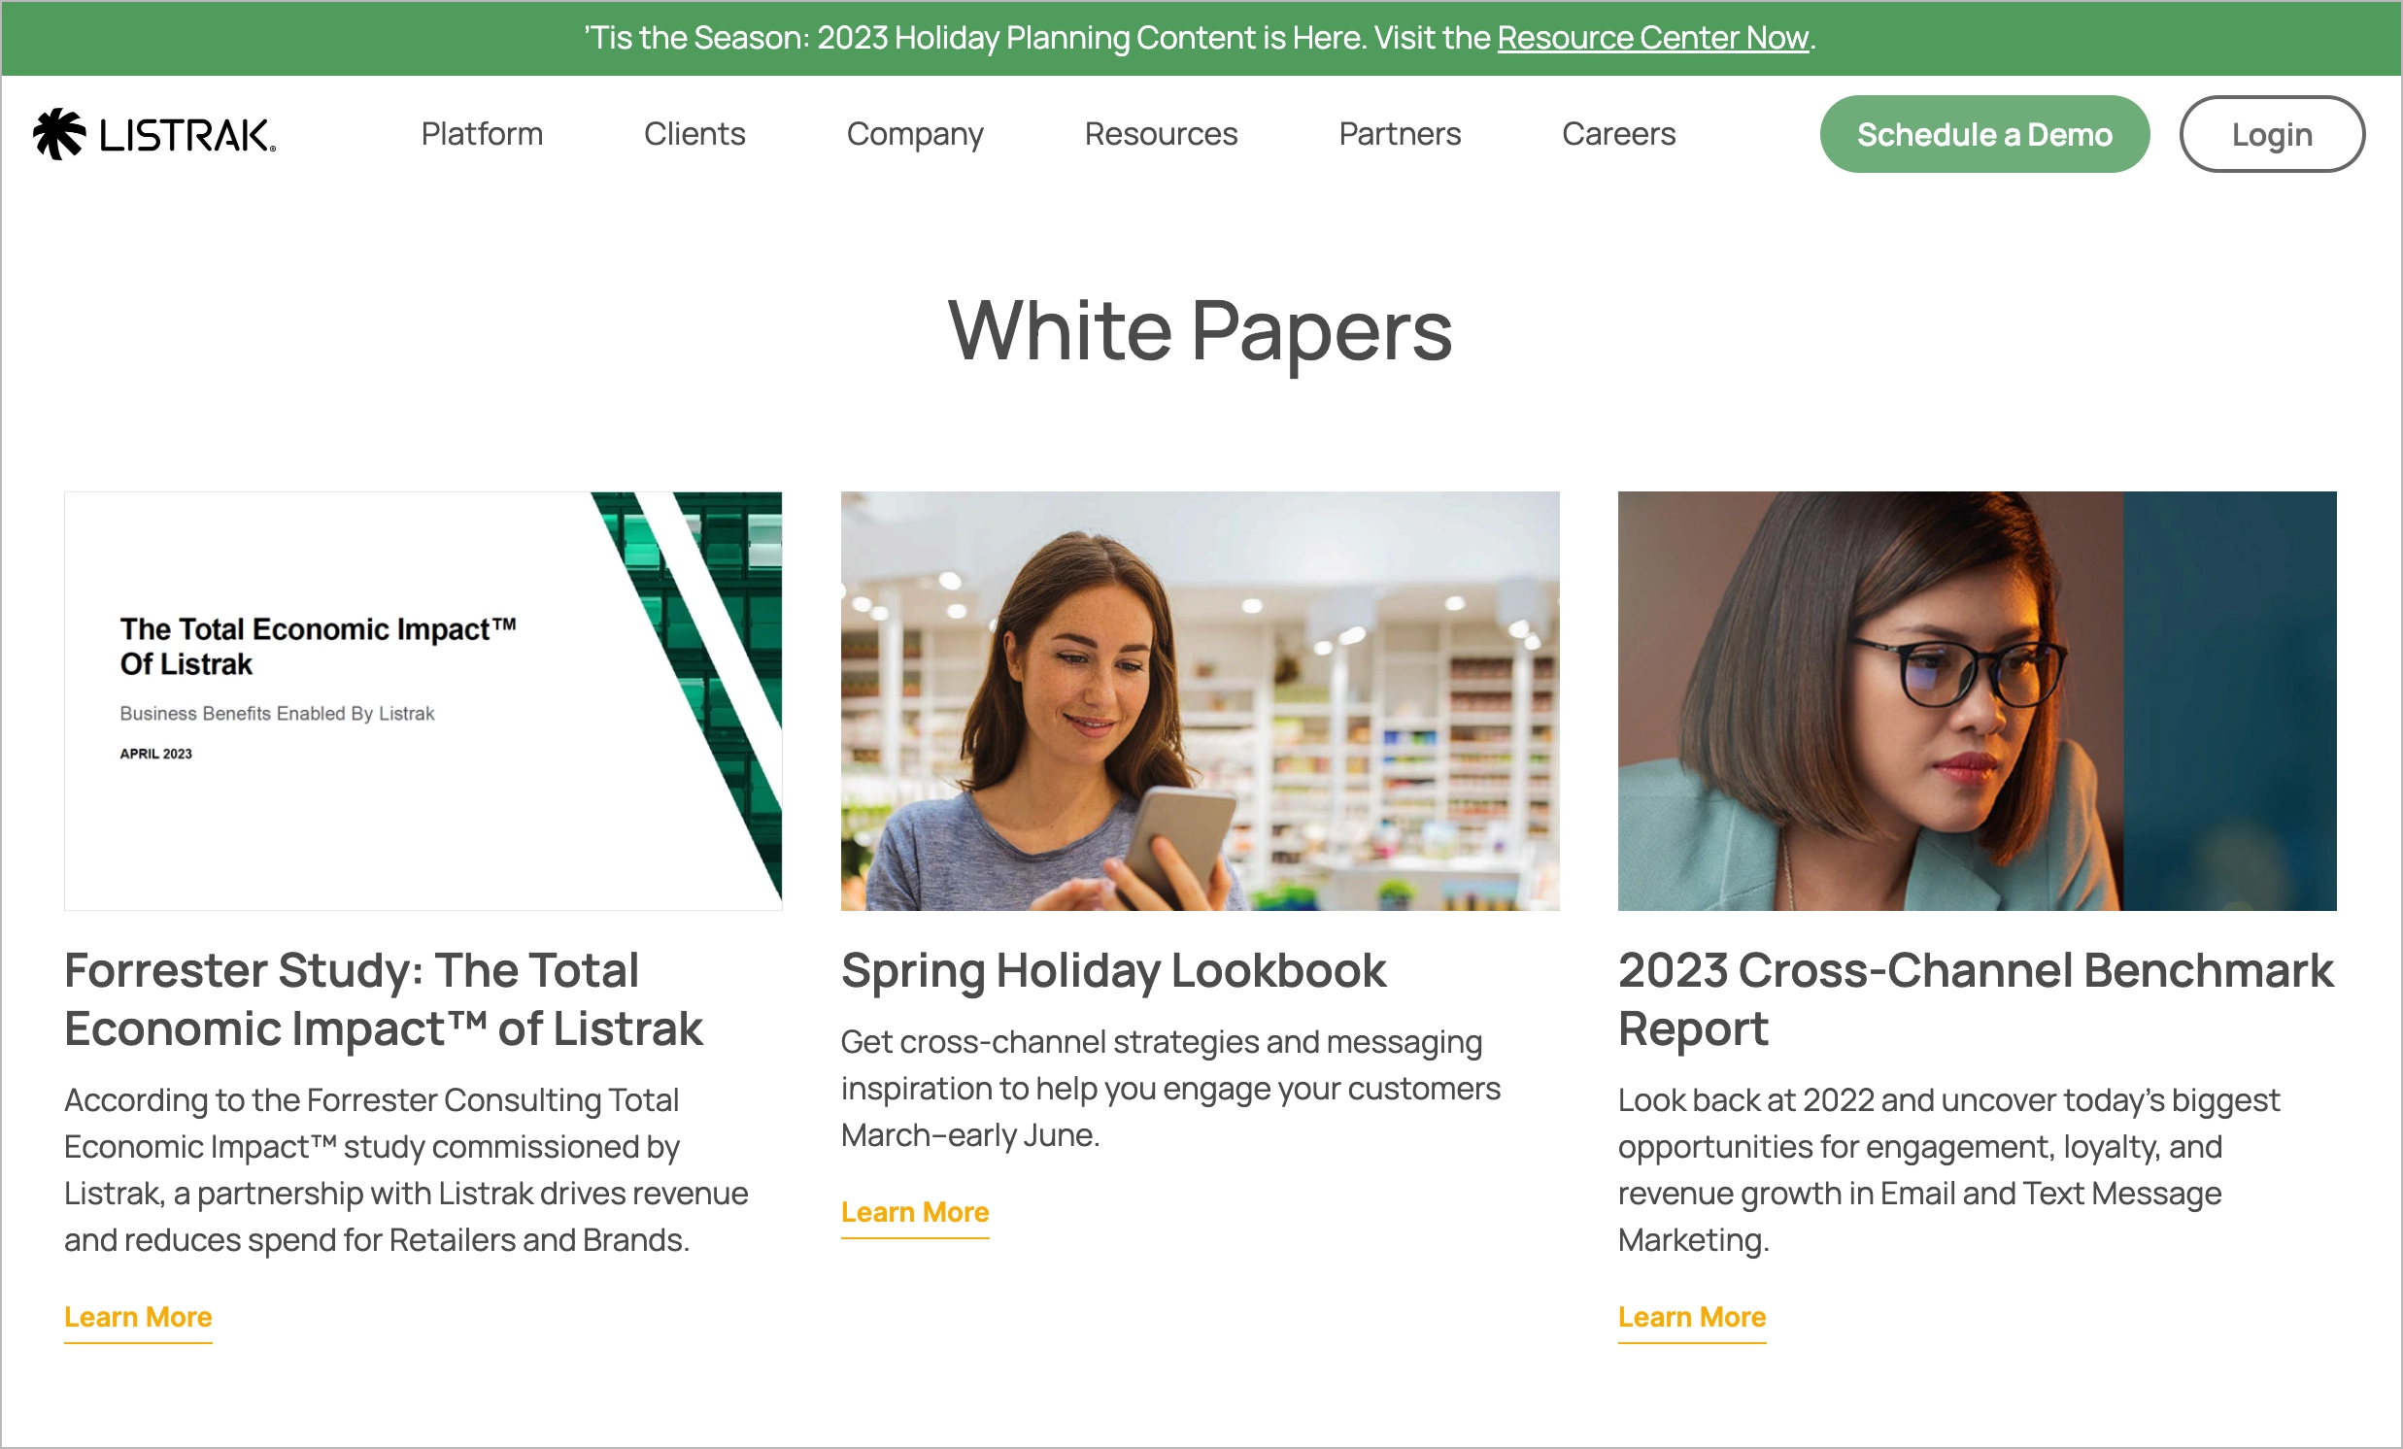Open the Clients menu
The height and width of the screenshot is (1449, 2403).
pyautogui.click(x=694, y=134)
